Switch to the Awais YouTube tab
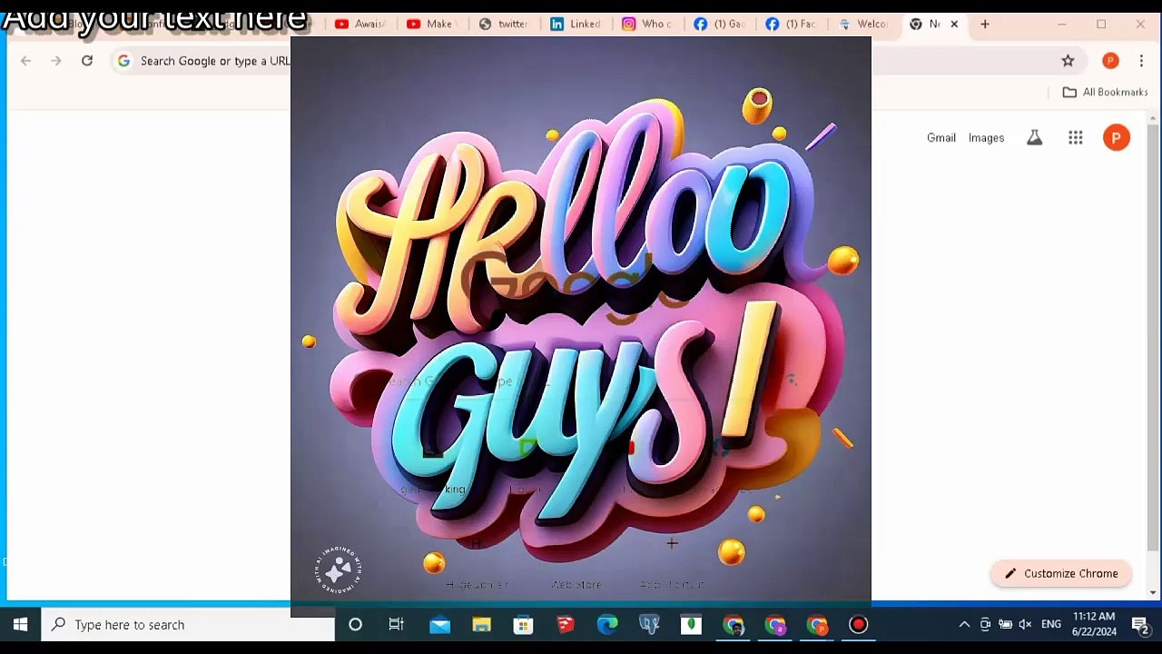Screen dimensions: 1162x654 pos(360,25)
